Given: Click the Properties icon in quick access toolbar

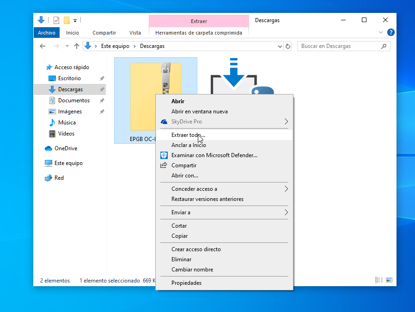Looking at the screenshot, I should tap(56, 20).
